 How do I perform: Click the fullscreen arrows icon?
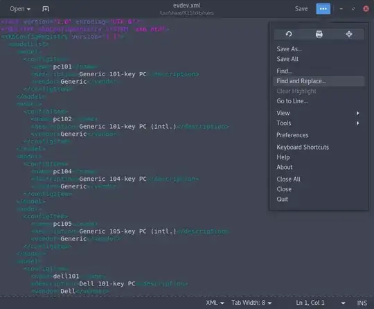point(348,34)
